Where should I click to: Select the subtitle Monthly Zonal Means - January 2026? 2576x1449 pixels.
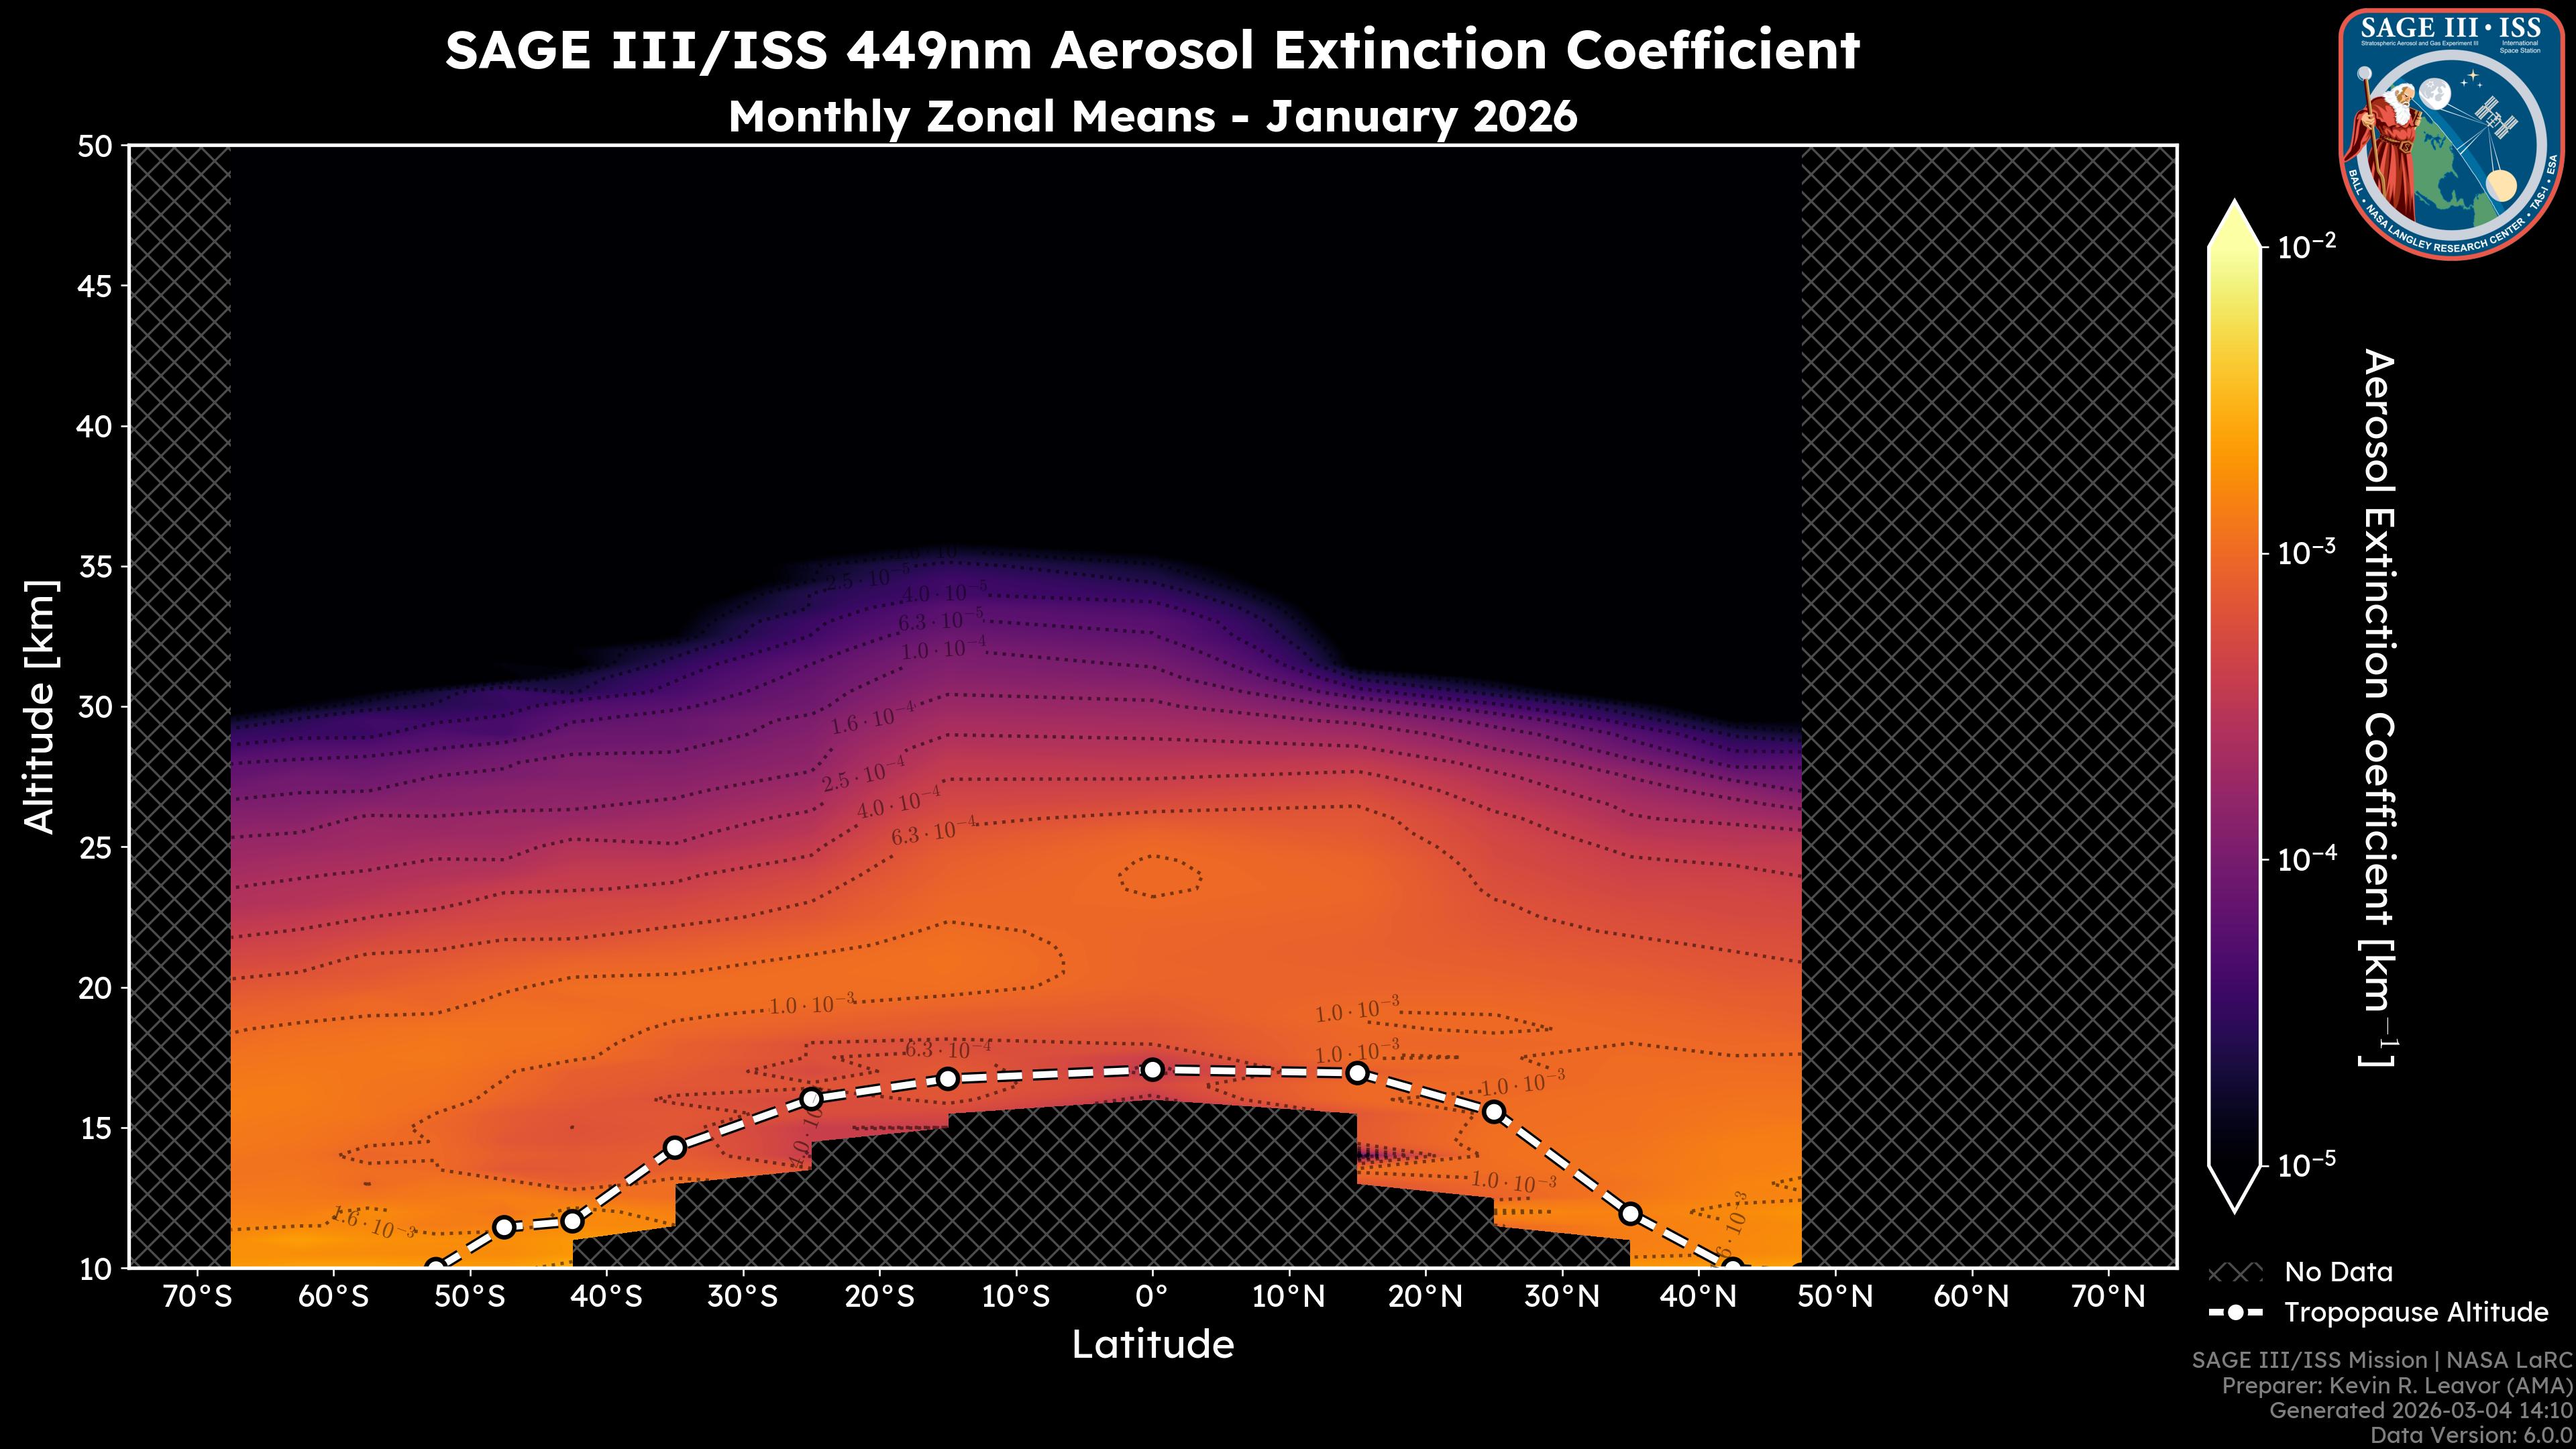[x=1152, y=117]
